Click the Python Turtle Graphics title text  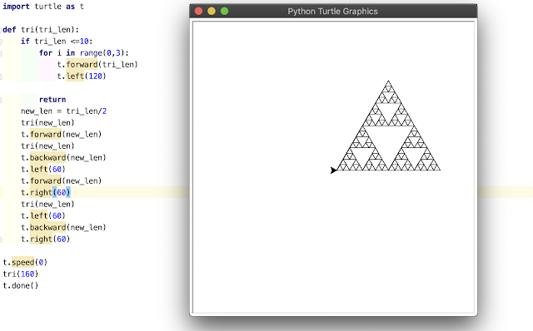point(332,11)
